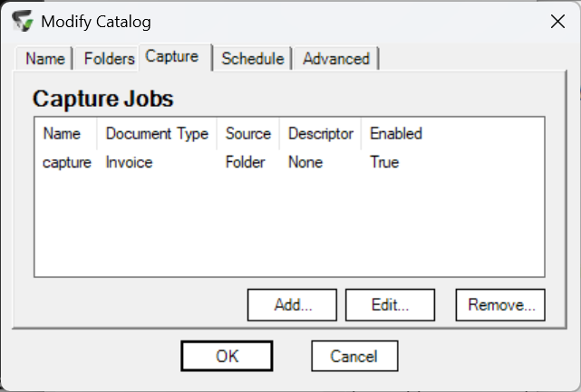
Task: Click the Document Type column header
Action: tap(157, 134)
